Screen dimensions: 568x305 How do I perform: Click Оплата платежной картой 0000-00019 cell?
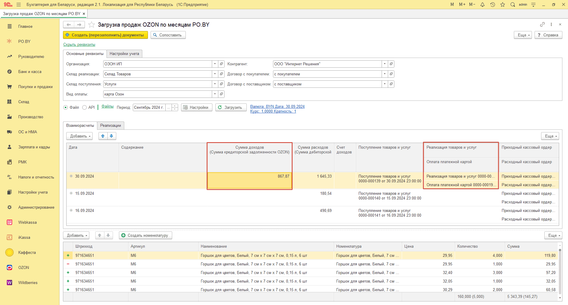pos(461,185)
